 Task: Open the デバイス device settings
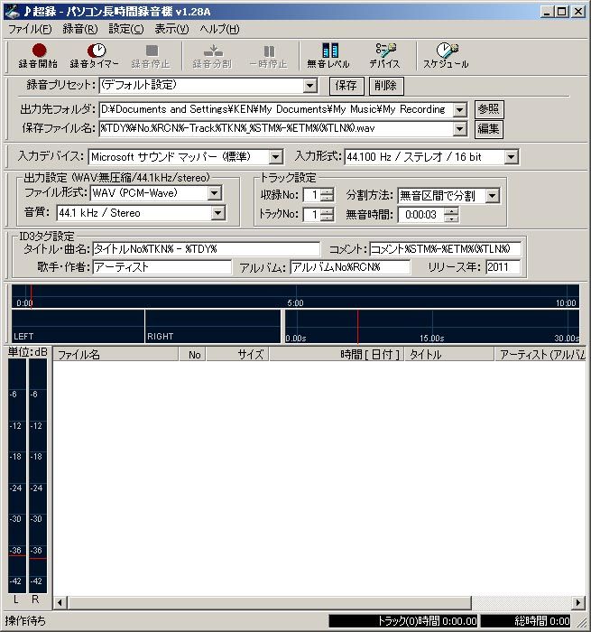(384, 56)
